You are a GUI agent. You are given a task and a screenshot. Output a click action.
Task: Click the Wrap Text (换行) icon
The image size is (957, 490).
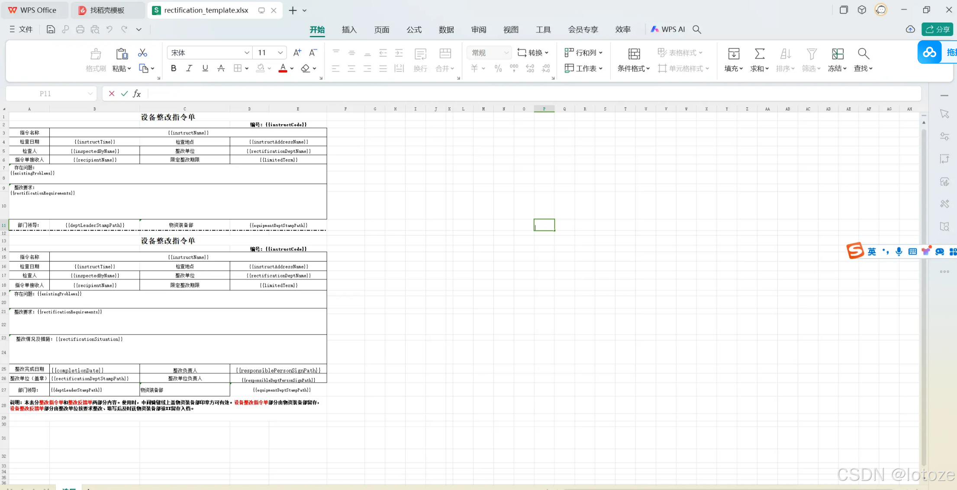coord(419,60)
